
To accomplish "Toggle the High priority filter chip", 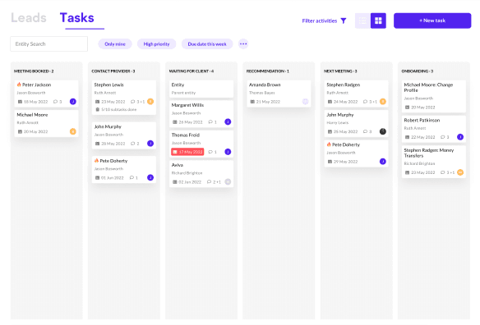I will pos(156,44).
